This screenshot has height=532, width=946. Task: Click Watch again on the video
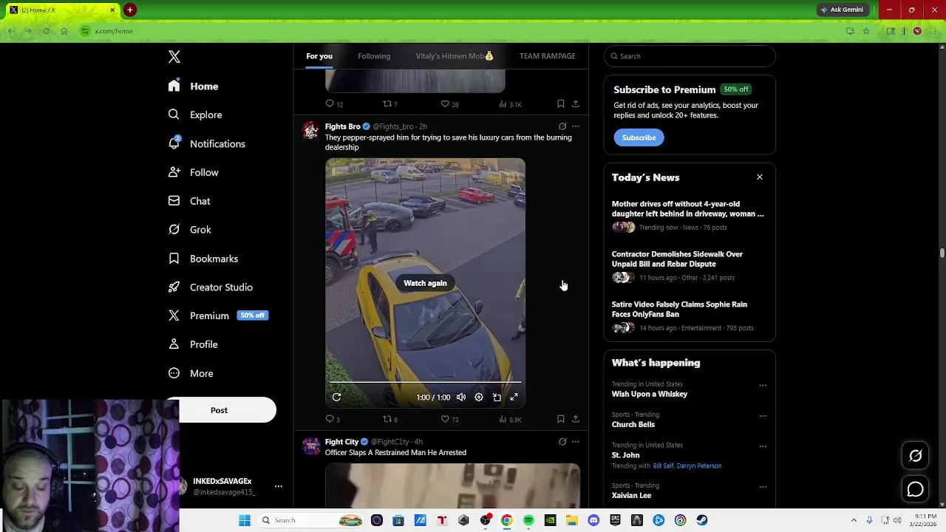425,283
